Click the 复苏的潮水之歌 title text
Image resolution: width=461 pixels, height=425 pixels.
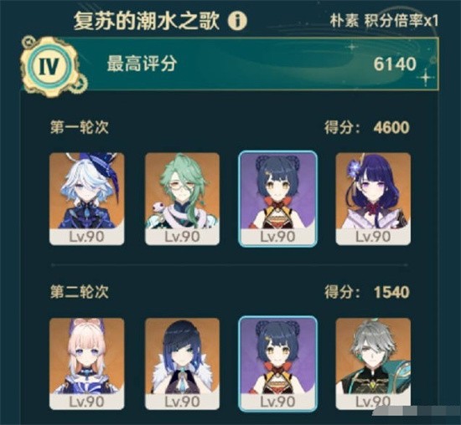pos(147,21)
